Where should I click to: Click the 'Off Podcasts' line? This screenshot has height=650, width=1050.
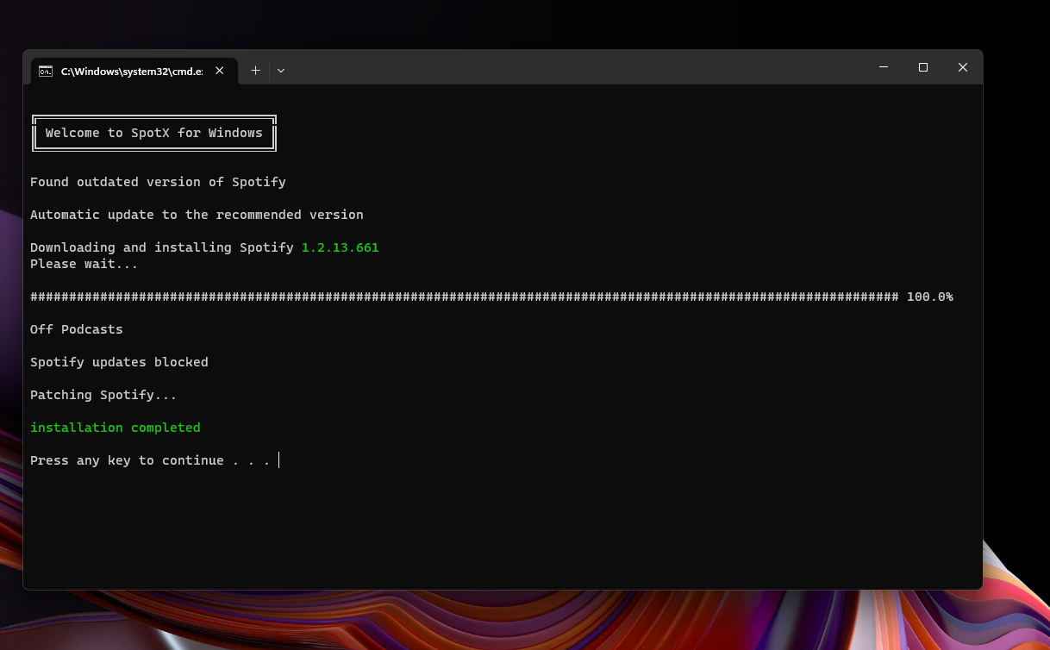[x=77, y=329]
